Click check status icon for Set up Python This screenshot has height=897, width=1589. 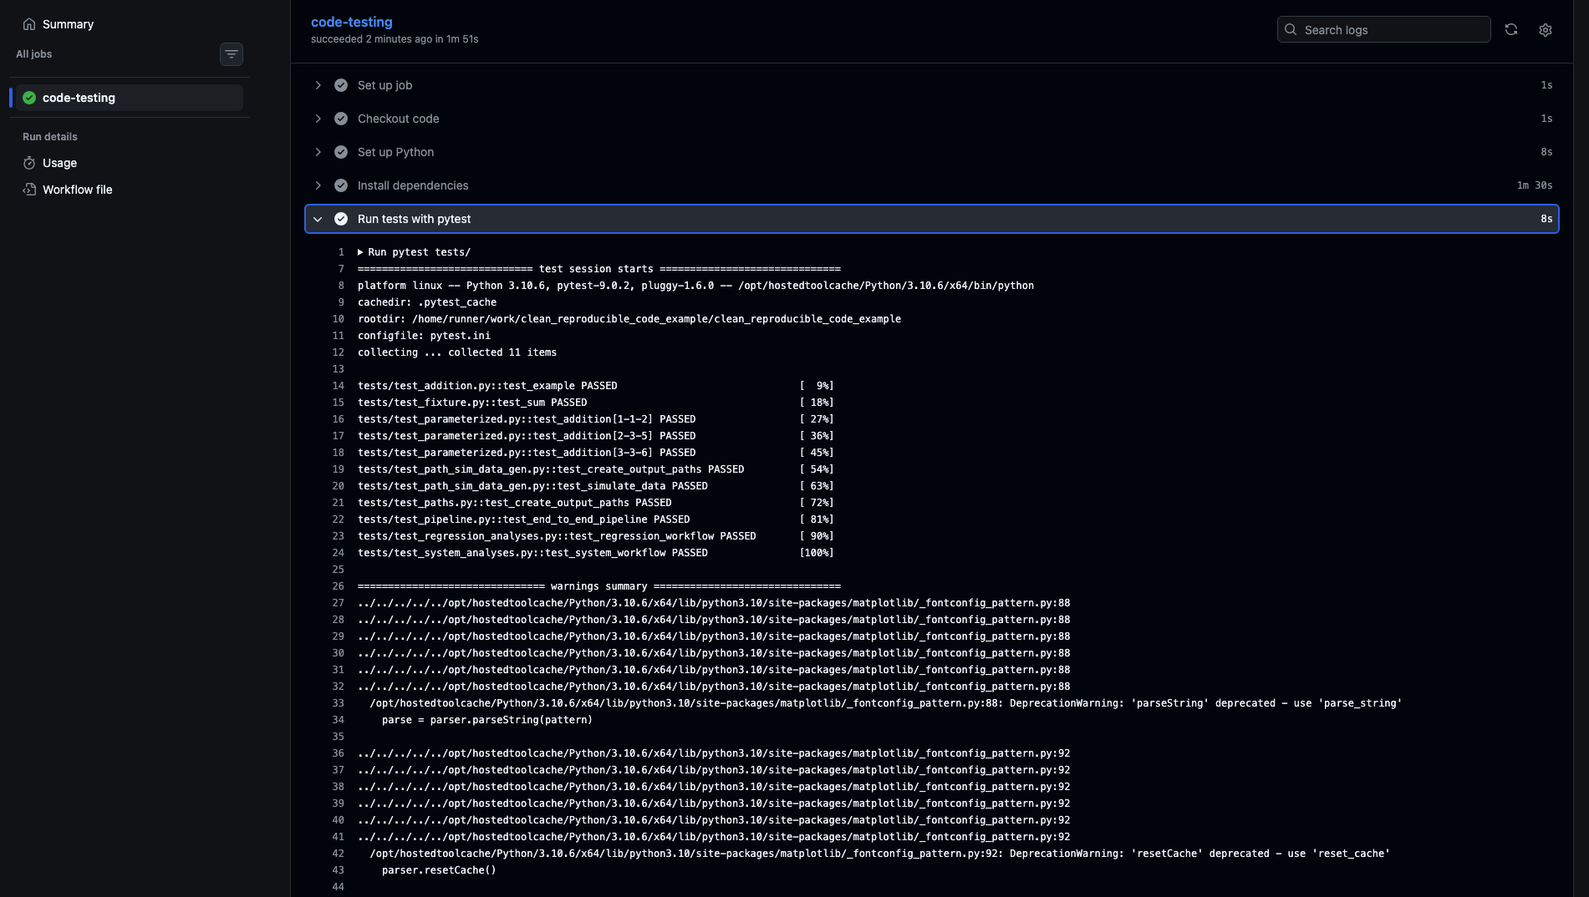(x=341, y=152)
